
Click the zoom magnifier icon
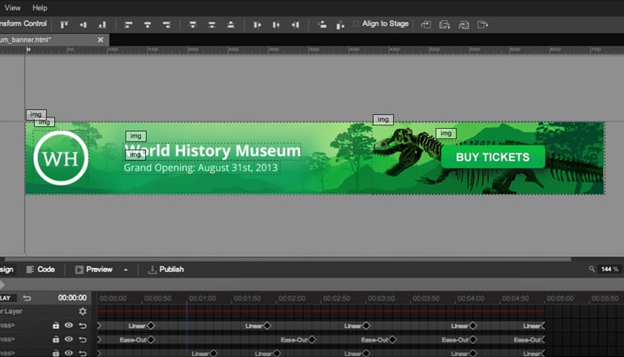click(x=593, y=270)
